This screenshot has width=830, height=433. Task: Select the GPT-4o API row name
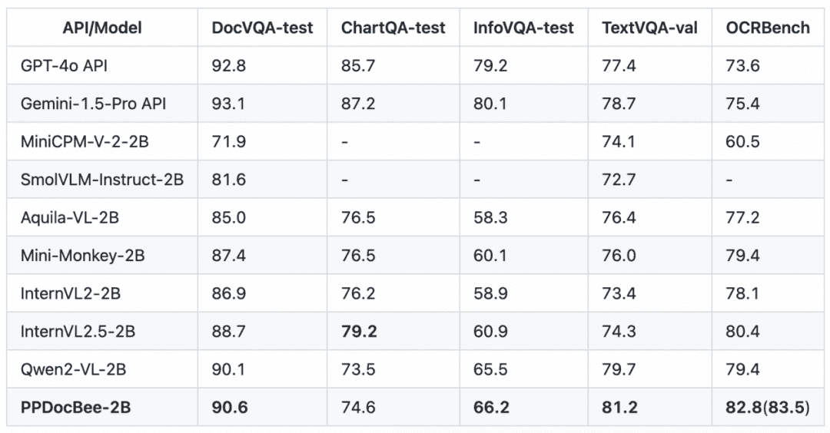pos(64,65)
